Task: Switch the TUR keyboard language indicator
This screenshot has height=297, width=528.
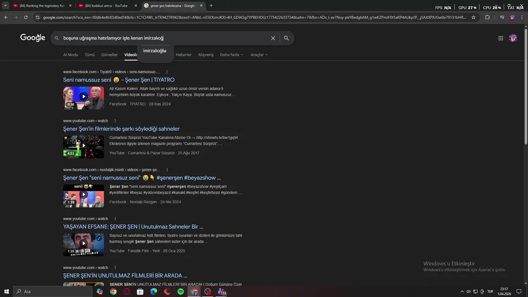Action: [490, 292]
